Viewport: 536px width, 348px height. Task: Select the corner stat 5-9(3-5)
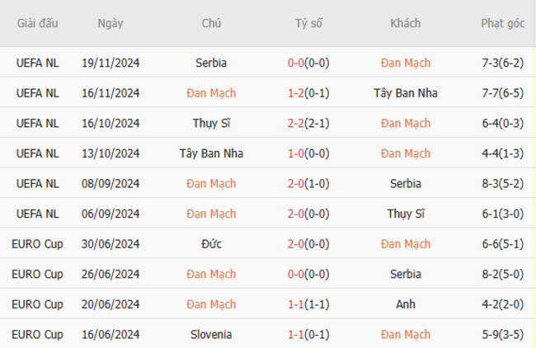pyautogui.click(x=502, y=335)
